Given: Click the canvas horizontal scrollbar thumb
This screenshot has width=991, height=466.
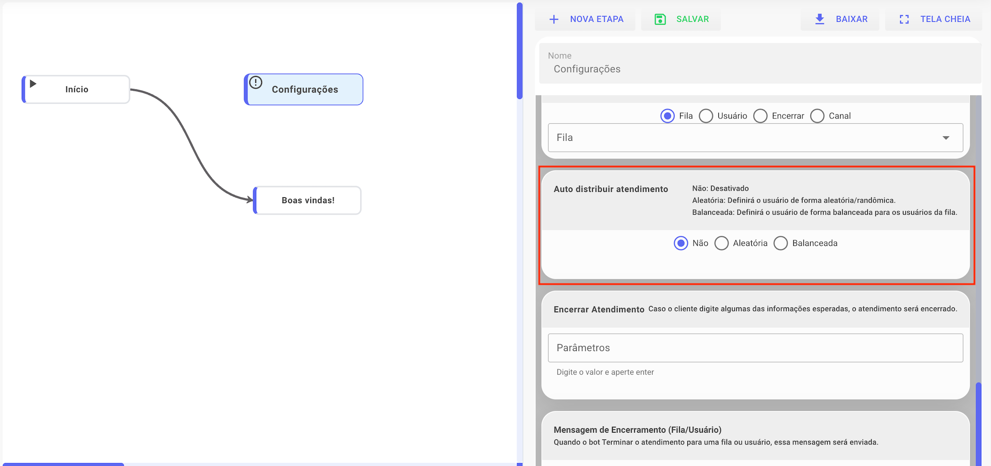Looking at the screenshot, I should pyautogui.click(x=63, y=464).
